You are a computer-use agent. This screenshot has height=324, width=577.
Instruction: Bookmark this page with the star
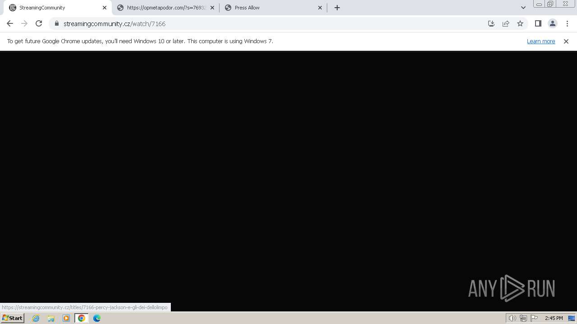[x=520, y=23]
